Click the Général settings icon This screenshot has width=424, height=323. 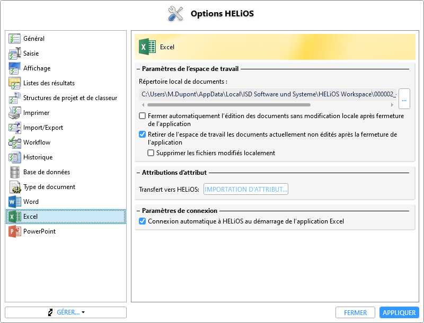click(x=14, y=39)
